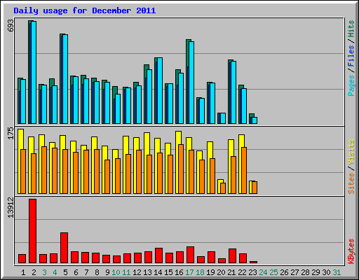Select green day 25 on the x-axis
This screenshot has width=359, height=280.
click(x=273, y=272)
